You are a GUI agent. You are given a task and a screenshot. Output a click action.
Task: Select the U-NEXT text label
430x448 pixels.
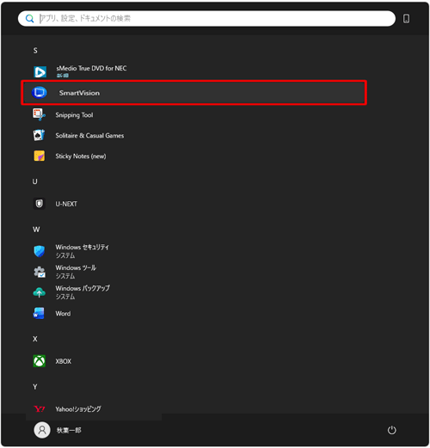66,204
